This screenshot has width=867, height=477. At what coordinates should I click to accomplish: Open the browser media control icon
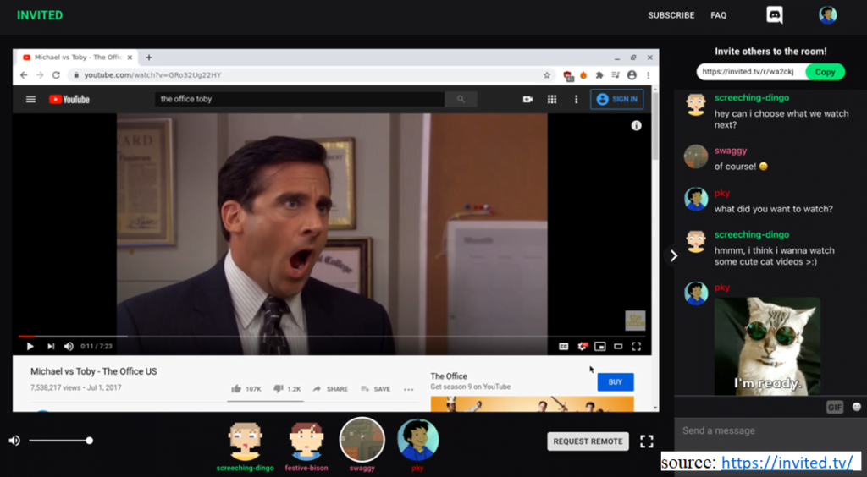coord(616,75)
